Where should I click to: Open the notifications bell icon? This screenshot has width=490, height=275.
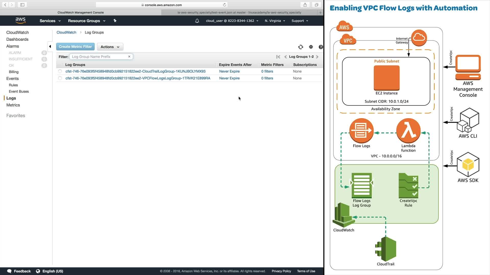[197, 21]
